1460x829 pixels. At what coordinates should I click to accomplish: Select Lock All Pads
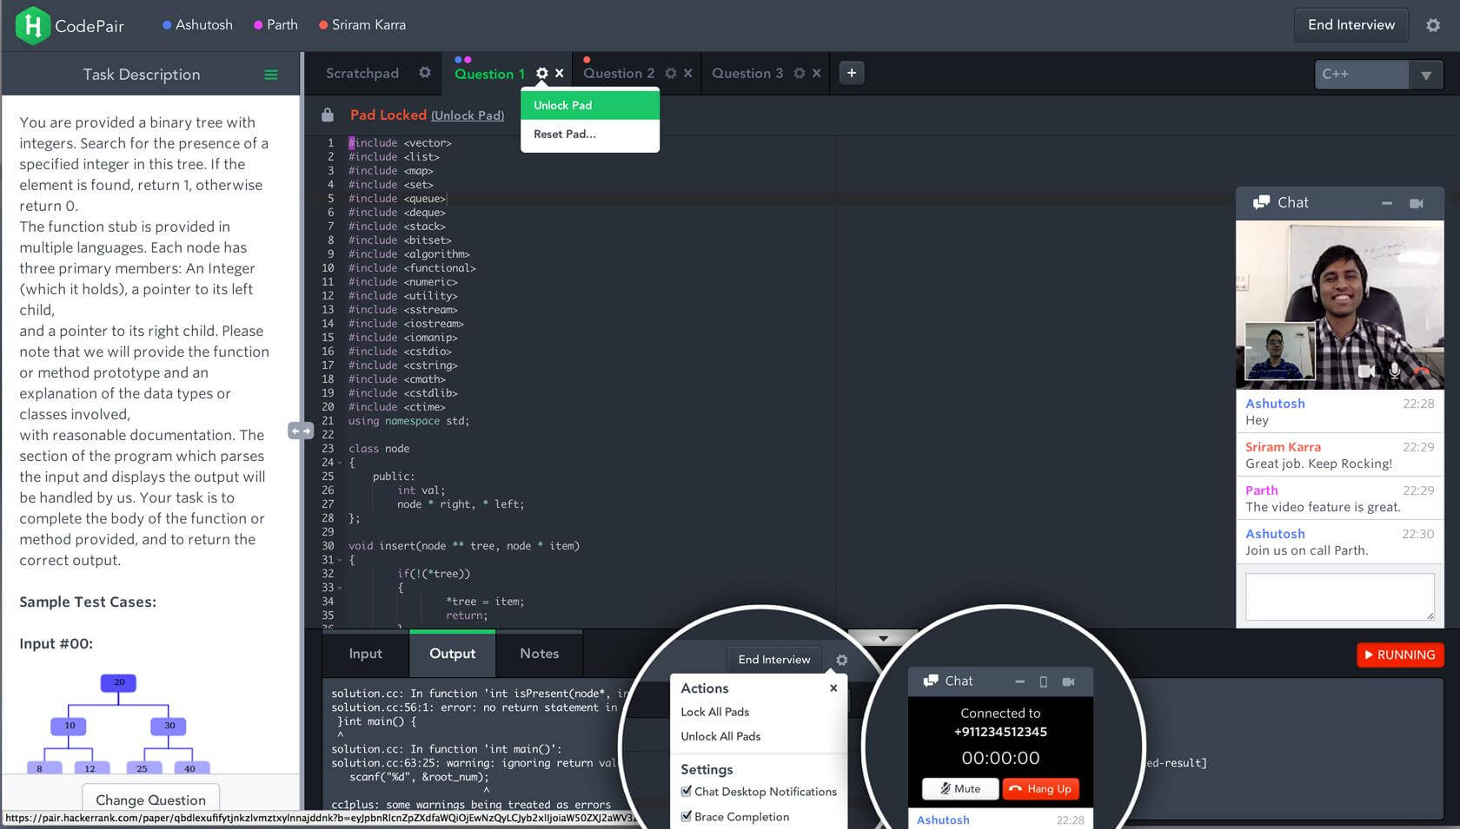coord(714,712)
